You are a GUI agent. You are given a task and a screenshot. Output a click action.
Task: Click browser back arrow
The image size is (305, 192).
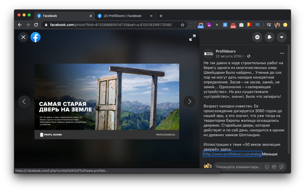(20, 25)
